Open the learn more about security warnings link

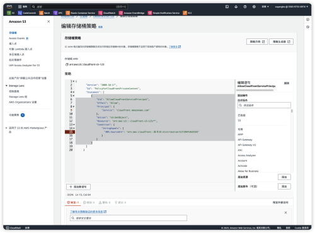click(x=88, y=212)
